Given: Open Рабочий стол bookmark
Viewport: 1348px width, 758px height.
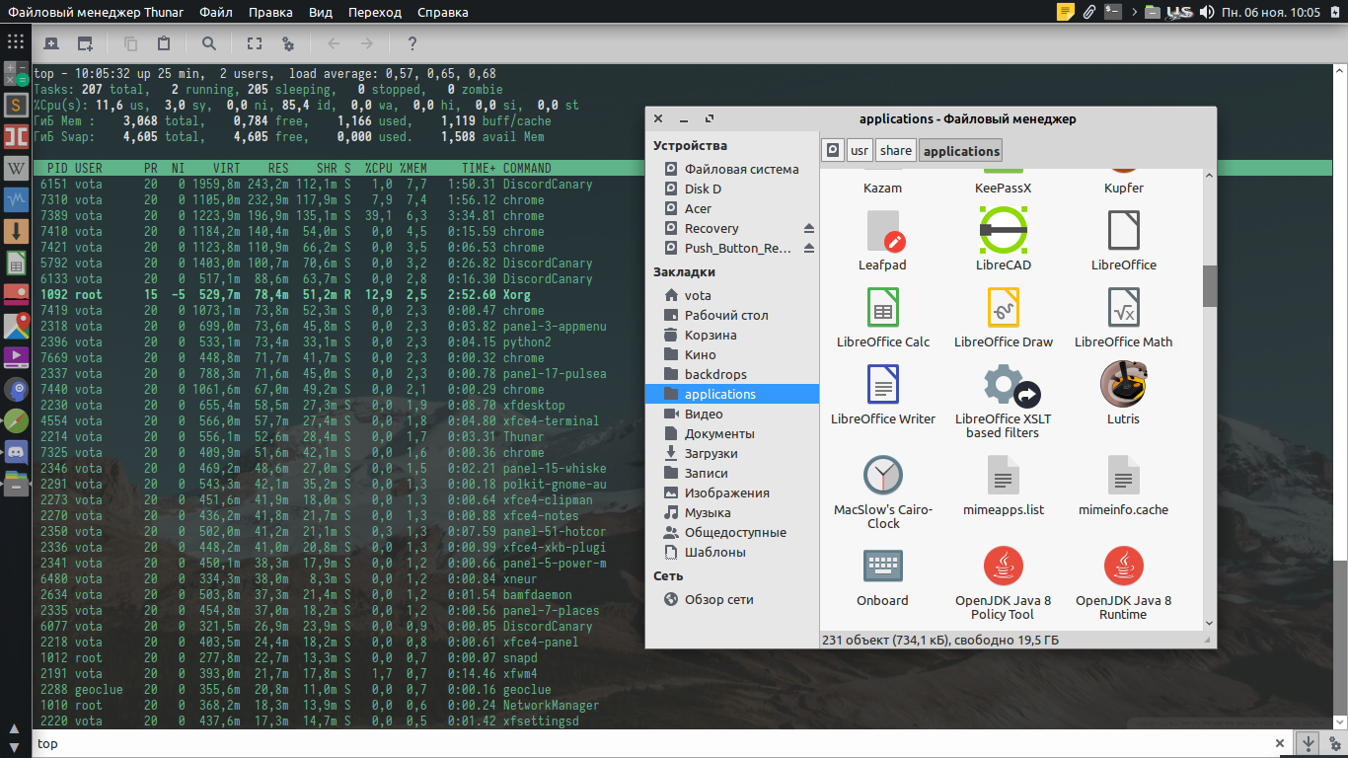Looking at the screenshot, I should coord(732,315).
